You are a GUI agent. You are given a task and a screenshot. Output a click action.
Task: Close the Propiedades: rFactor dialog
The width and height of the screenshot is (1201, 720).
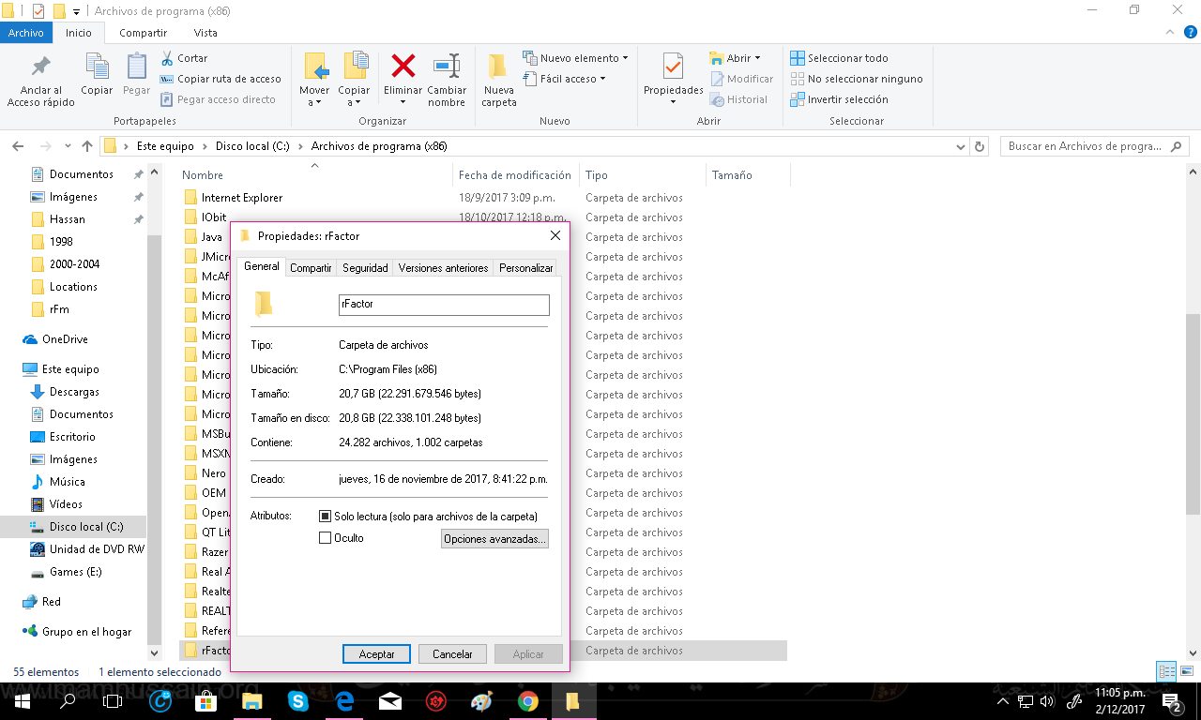[x=555, y=236]
